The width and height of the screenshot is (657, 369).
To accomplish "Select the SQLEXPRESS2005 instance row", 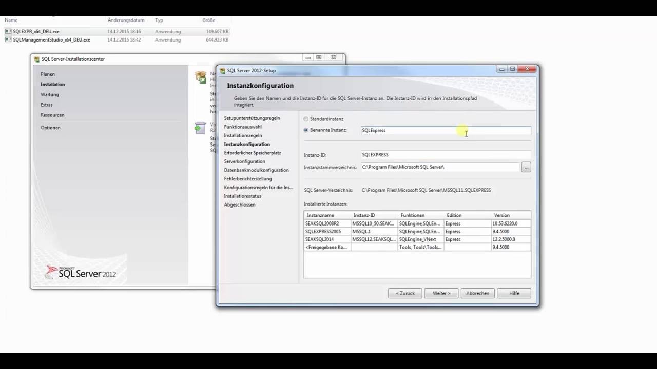I will 417,231.
